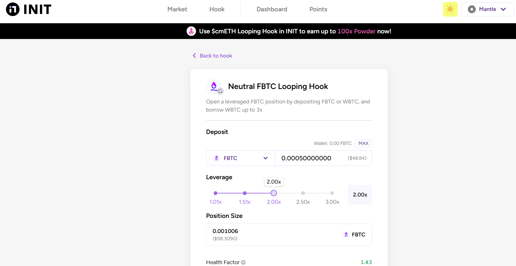This screenshot has width=516, height=266.
Task: Click the Health Factor info icon
Action: (x=243, y=262)
